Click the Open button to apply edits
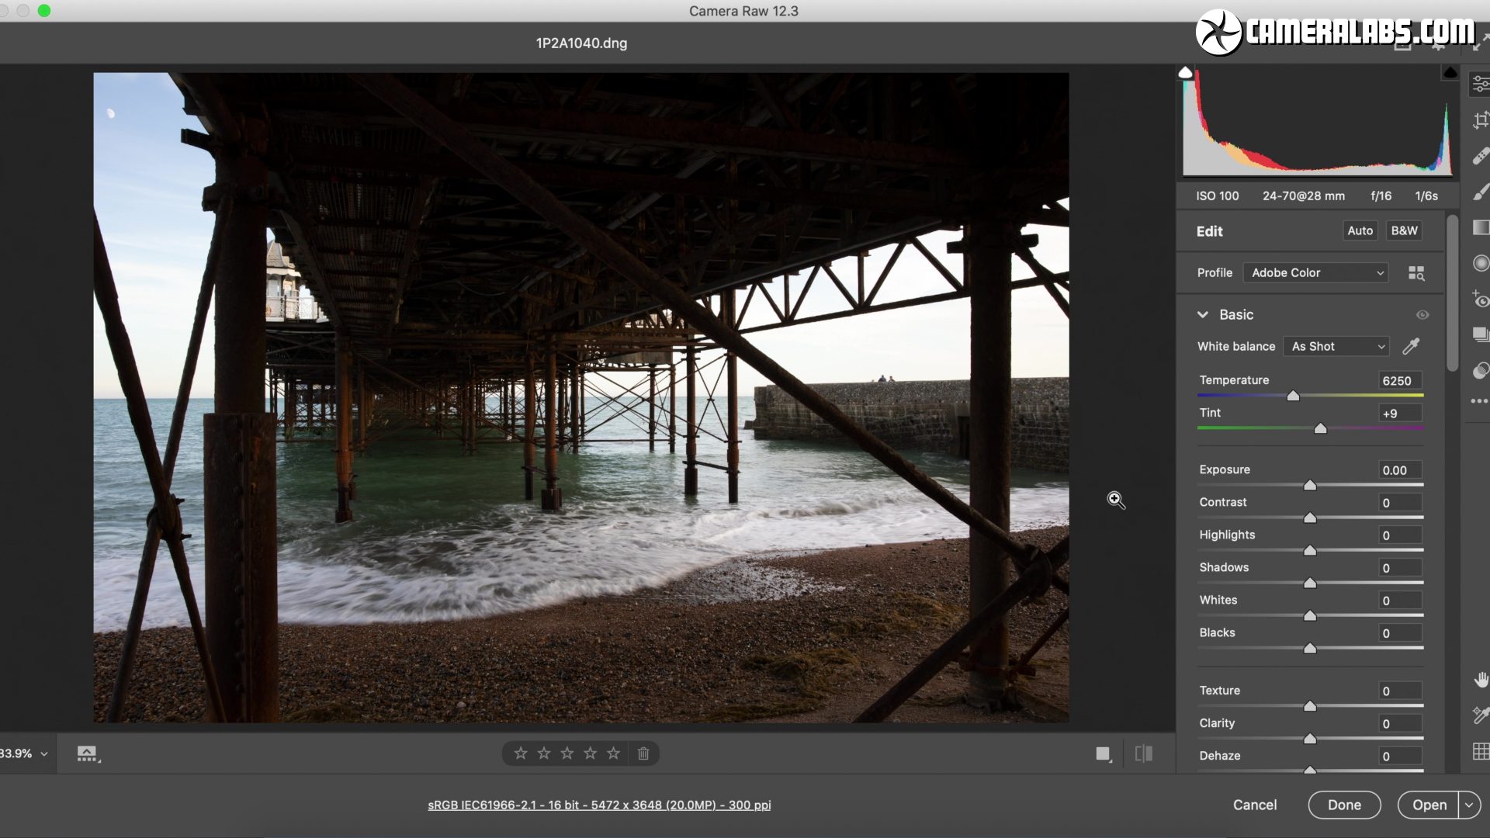Viewport: 1490px width, 838px height. click(x=1429, y=805)
